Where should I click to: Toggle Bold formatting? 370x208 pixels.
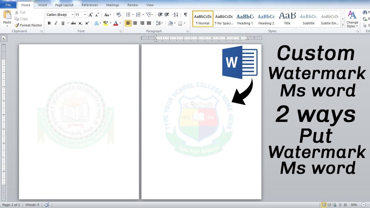49,23
